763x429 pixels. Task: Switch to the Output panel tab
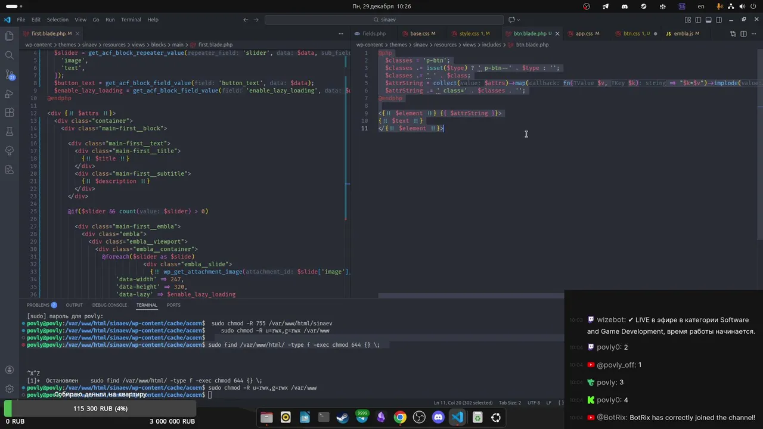(74, 305)
